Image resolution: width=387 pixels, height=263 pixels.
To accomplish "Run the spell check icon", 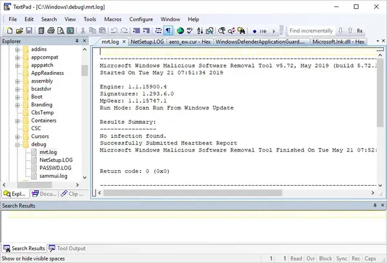I will point(190,31).
